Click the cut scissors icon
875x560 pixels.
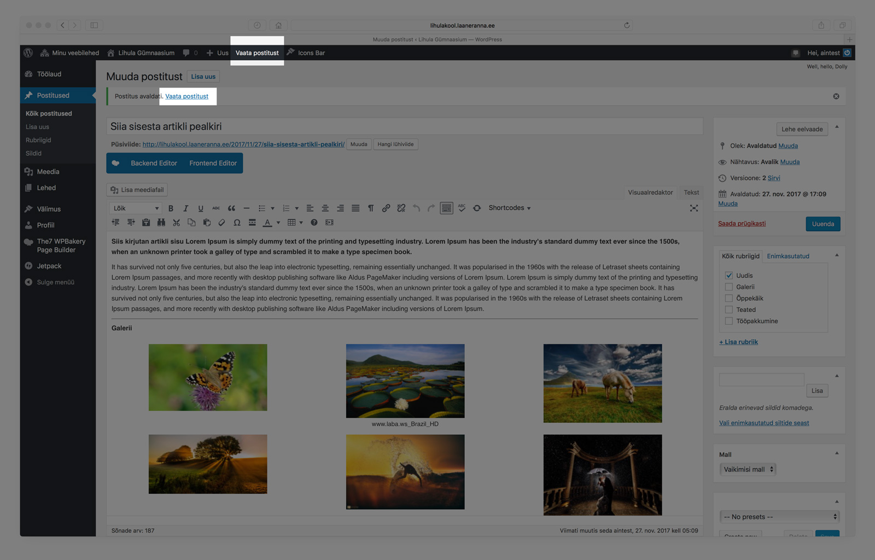click(176, 223)
